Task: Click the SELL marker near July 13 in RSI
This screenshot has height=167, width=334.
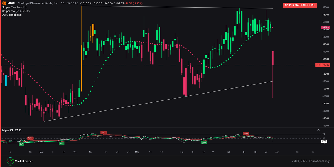Action: (x=246, y=134)
